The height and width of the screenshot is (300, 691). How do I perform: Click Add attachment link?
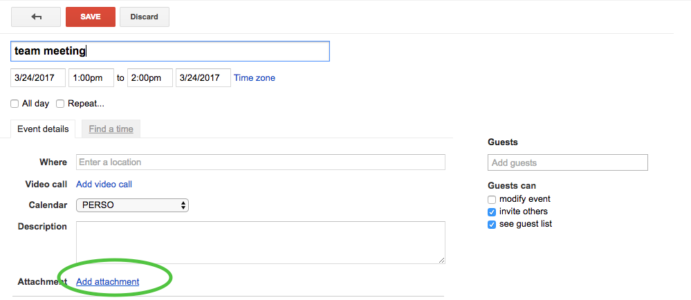107,281
